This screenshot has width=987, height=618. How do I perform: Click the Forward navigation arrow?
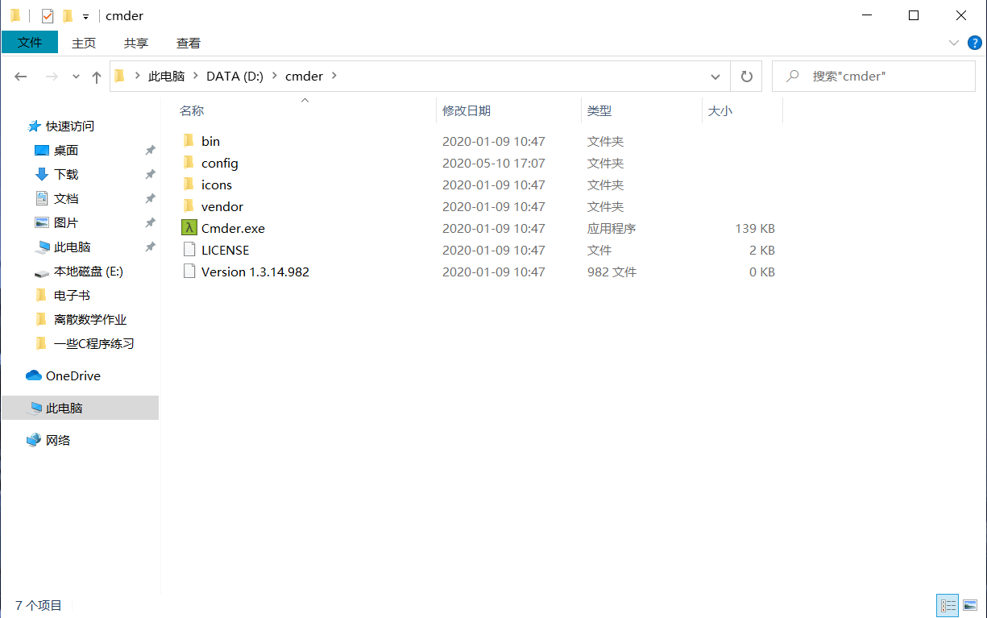(x=52, y=77)
